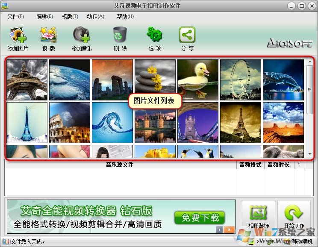318x247 pixels.
Task: Select the Stonehenge sunset thumbnail
Action: tap(112, 79)
